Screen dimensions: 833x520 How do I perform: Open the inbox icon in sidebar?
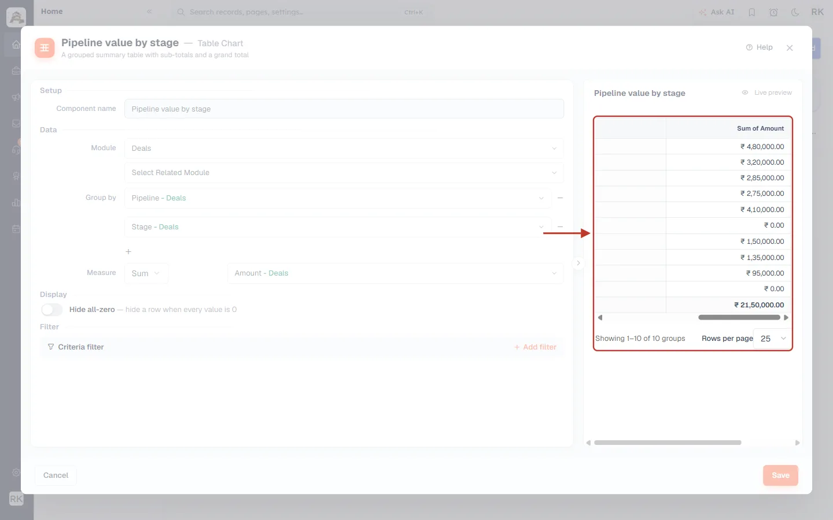(16, 124)
